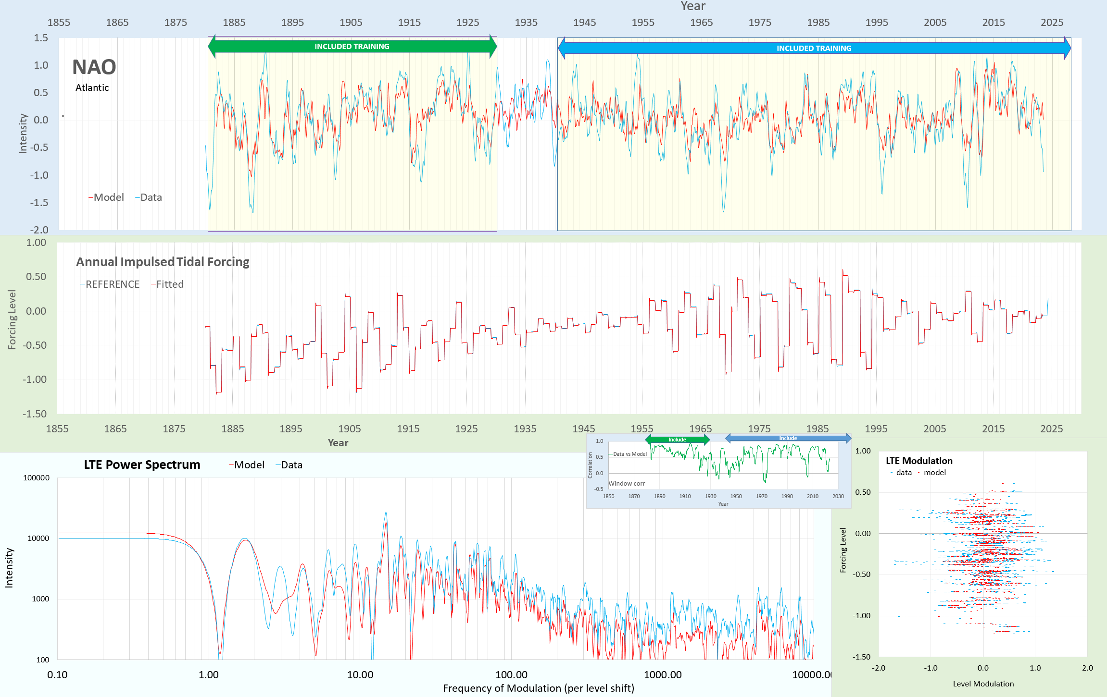Viewport: 1107px width, 697px height.
Task: Click the Atlantic subtitle label
Action: click(x=92, y=88)
